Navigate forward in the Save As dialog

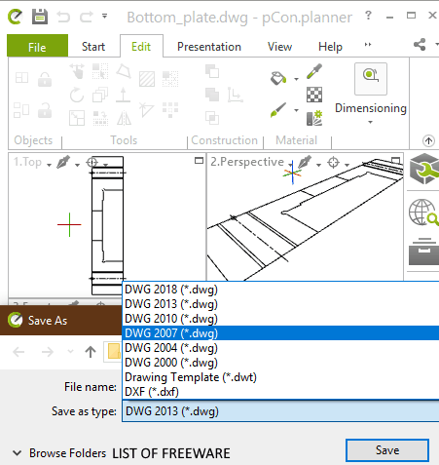click(x=48, y=352)
